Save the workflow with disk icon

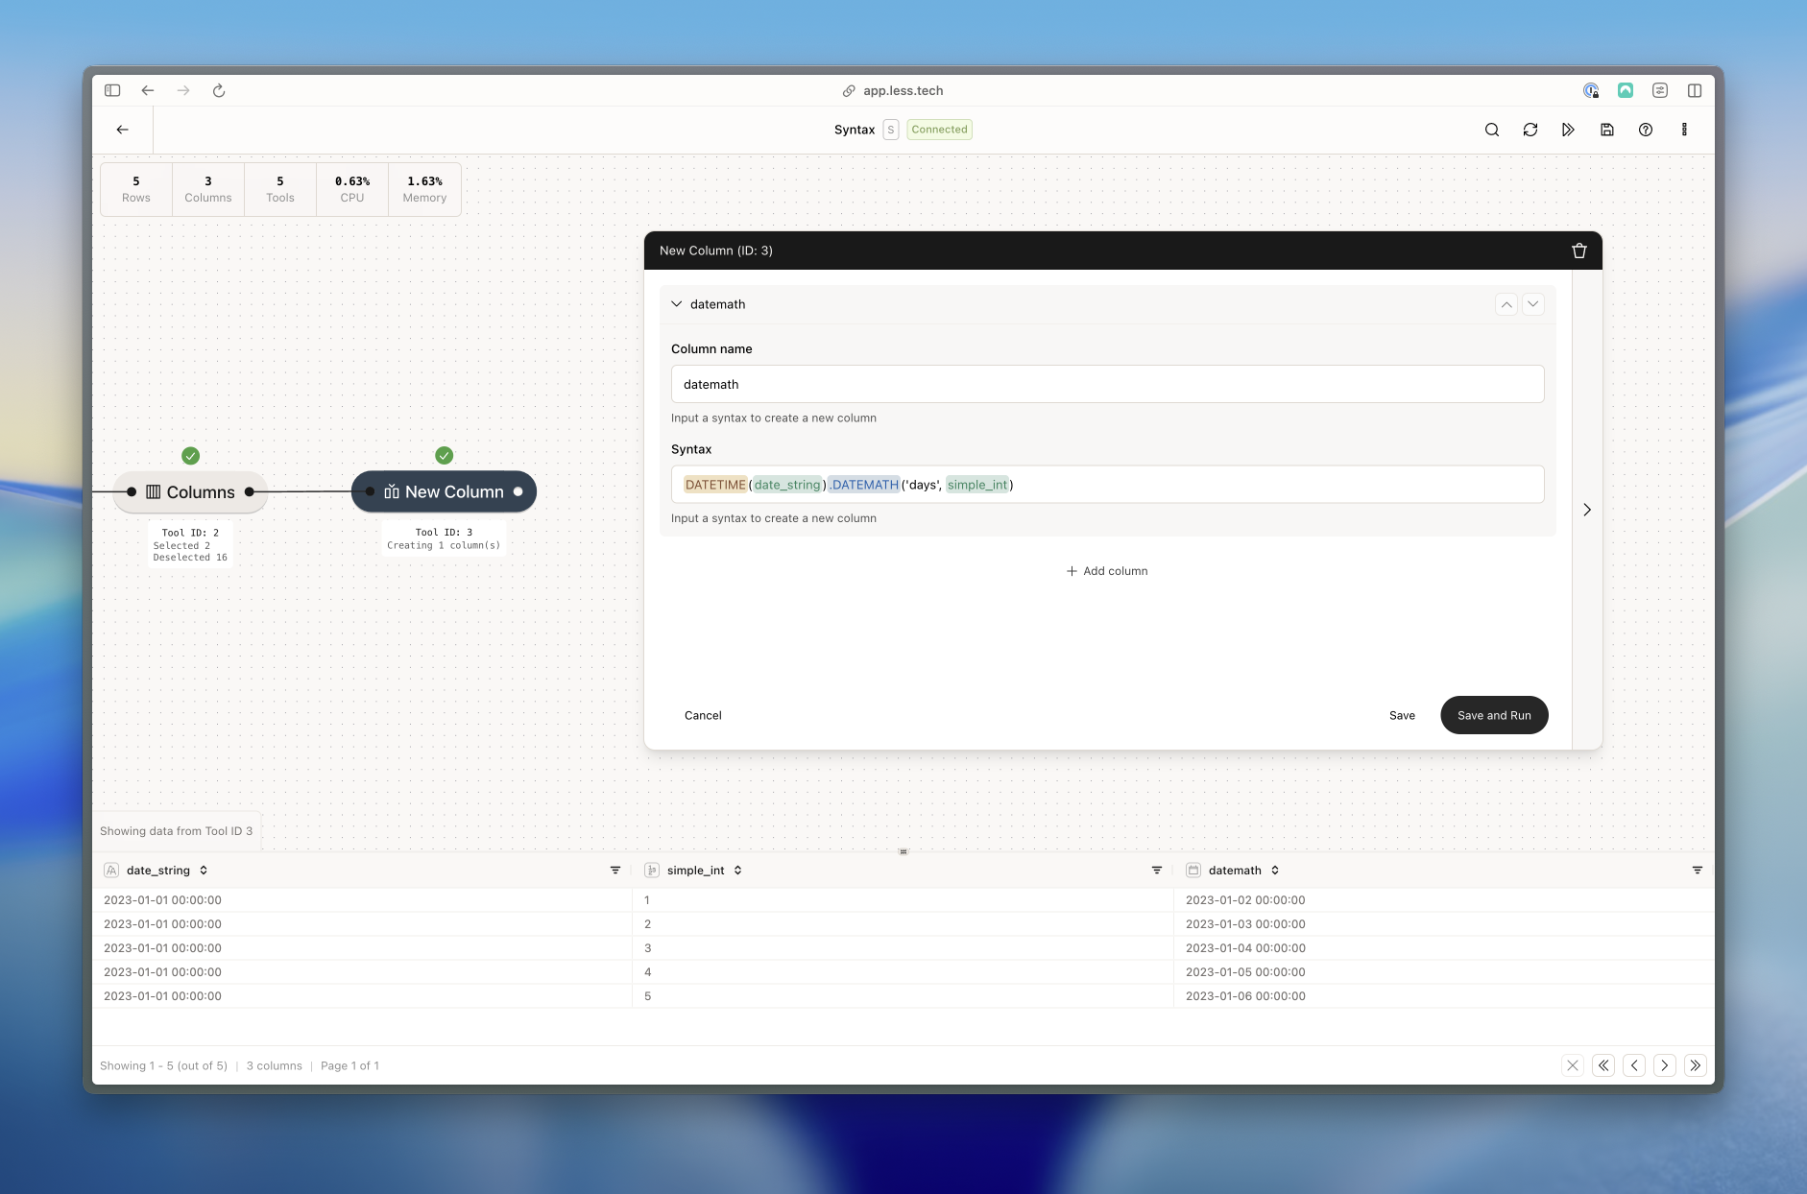[1607, 130]
